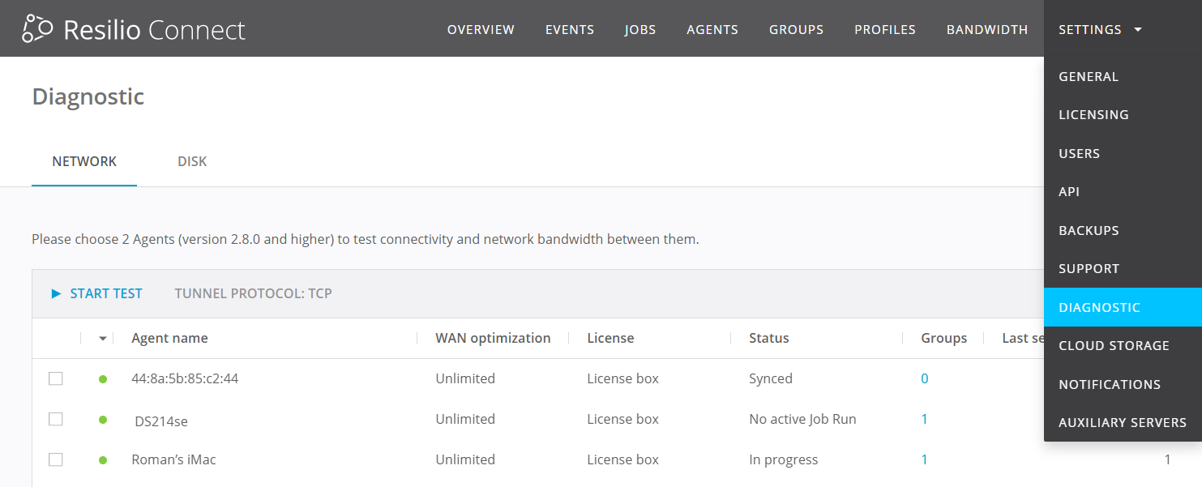Screen dimensions: 1202x487
Task: Collapse the Settings dropdown menu
Action: [1100, 29]
